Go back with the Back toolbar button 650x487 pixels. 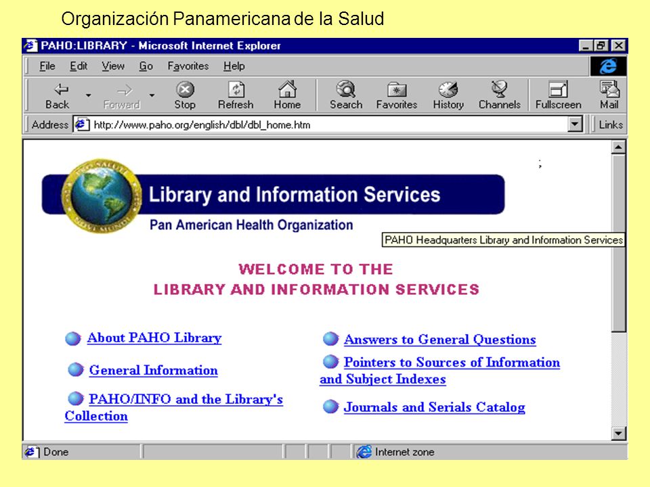pyautogui.click(x=58, y=95)
